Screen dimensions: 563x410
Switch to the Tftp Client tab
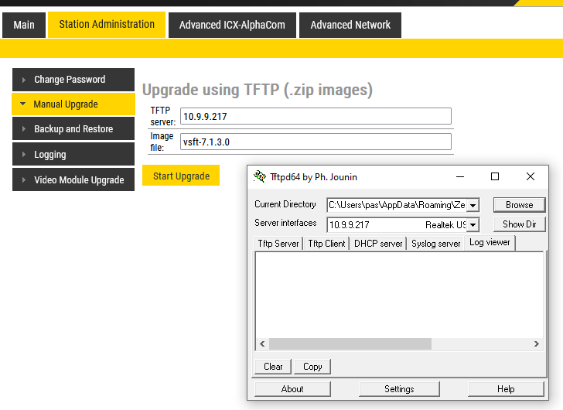click(326, 243)
